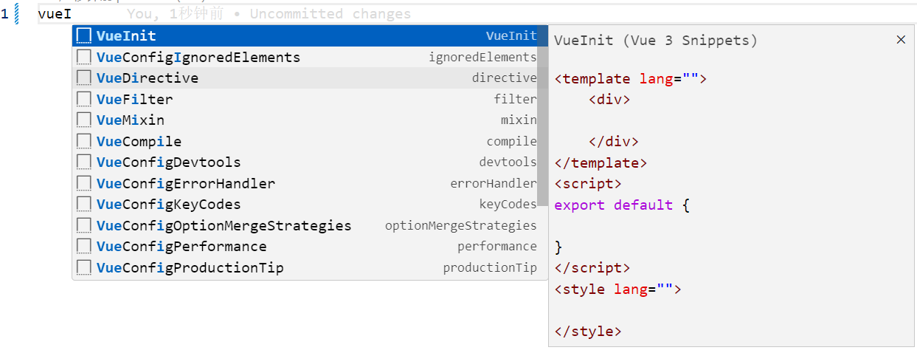Click the <template lang=""> preview line
This screenshot has width=917, height=353.
pos(631,78)
